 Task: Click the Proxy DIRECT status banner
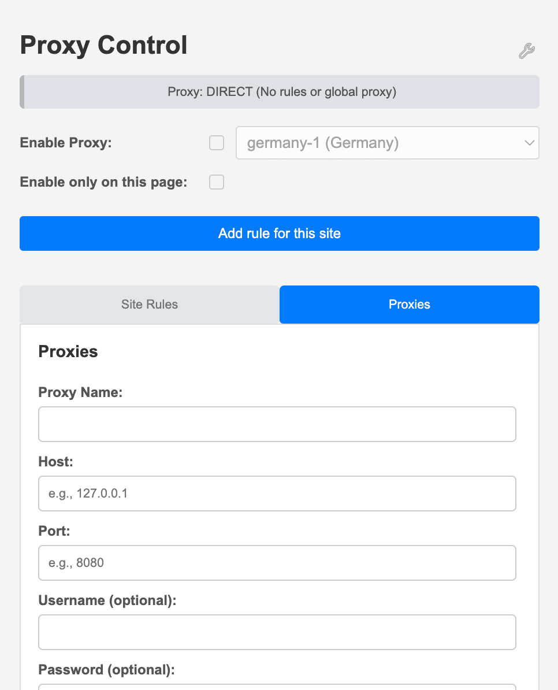click(x=279, y=92)
